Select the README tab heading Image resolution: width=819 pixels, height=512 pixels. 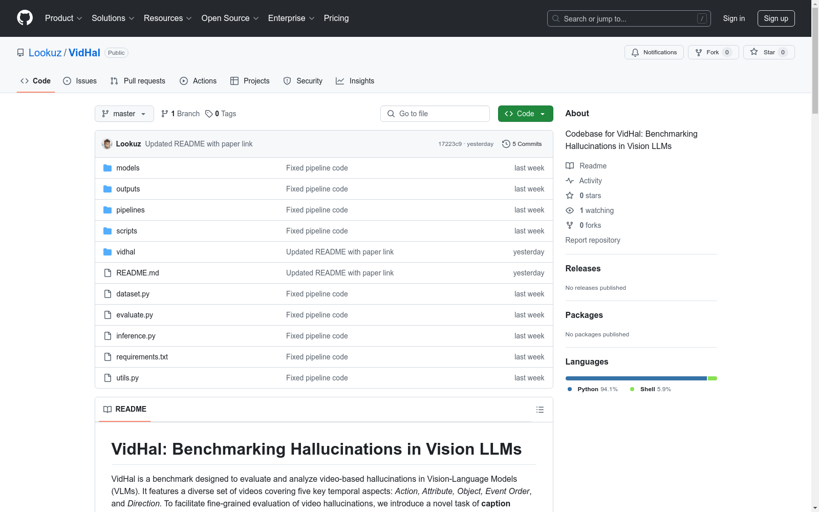(x=125, y=409)
